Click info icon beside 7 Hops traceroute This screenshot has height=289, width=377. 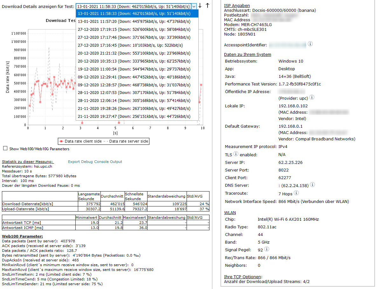(x=296, y=193)
